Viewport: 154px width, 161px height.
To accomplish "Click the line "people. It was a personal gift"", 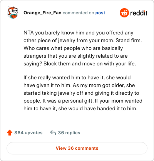I will click(x=83, y=101).
